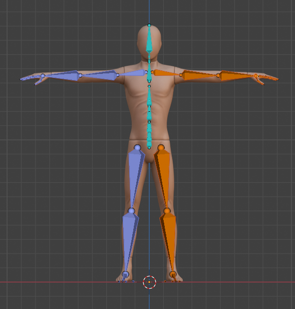
Task: Click the joint at top of head bone
Action: (149, 25)
